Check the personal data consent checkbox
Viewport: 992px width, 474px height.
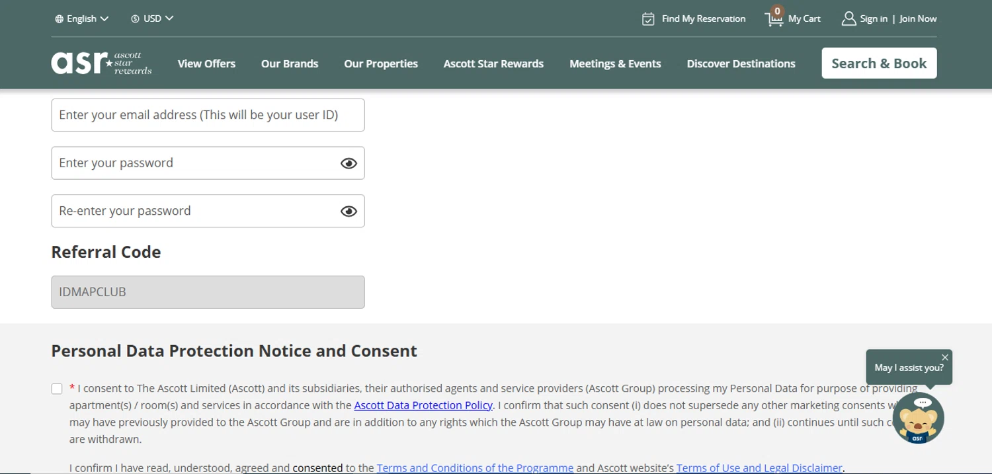(57, 389)
